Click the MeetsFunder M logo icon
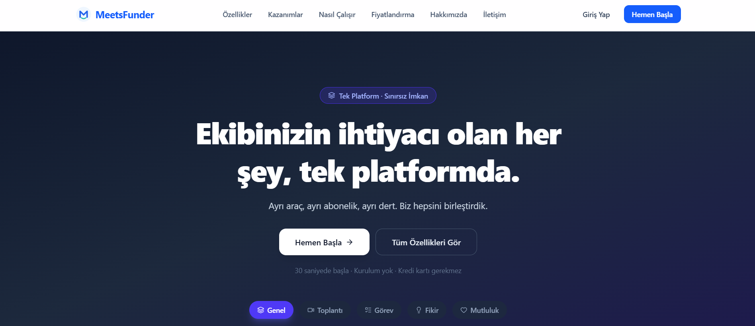The width and height of the screenshot is (755, 326). click(84, 15)
